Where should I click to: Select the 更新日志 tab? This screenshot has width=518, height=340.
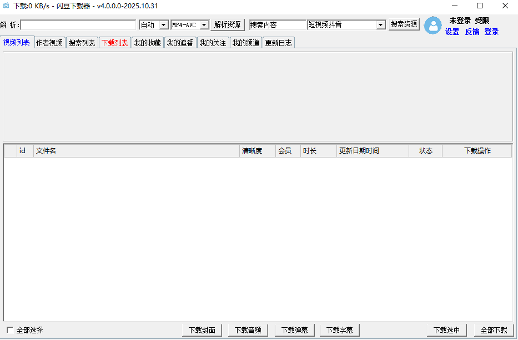(x=278, y=43)
